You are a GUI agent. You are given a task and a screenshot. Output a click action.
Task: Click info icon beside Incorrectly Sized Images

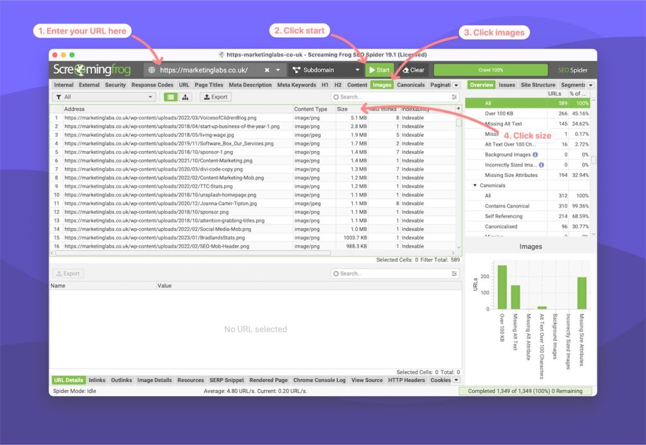[x=541, y=165]
